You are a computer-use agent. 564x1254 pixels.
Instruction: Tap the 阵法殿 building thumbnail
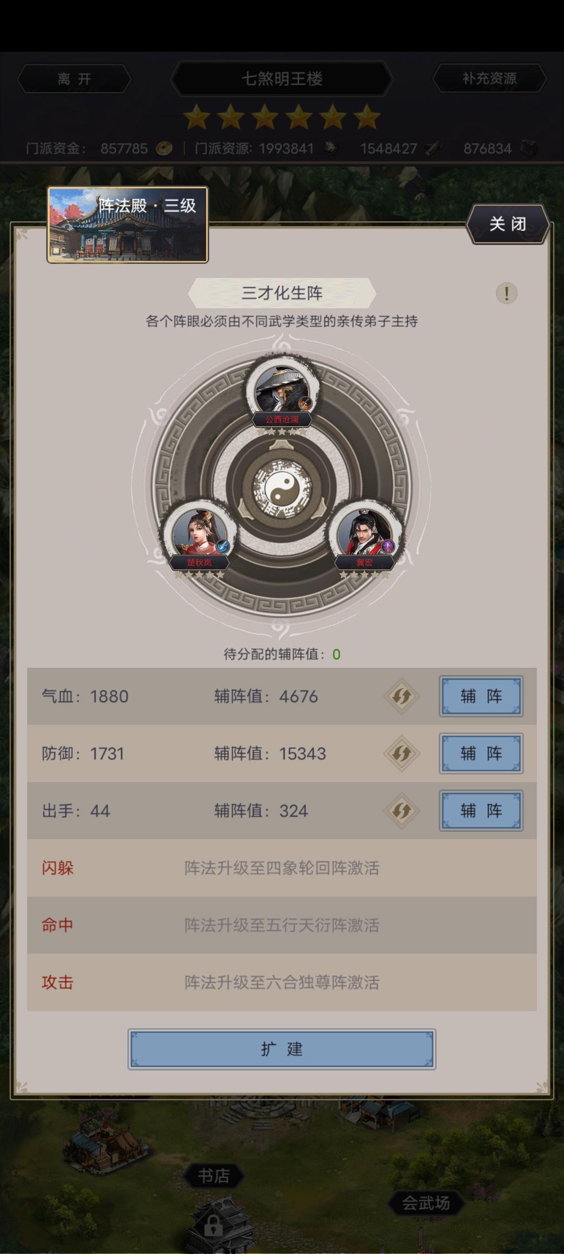pos(127,225)
